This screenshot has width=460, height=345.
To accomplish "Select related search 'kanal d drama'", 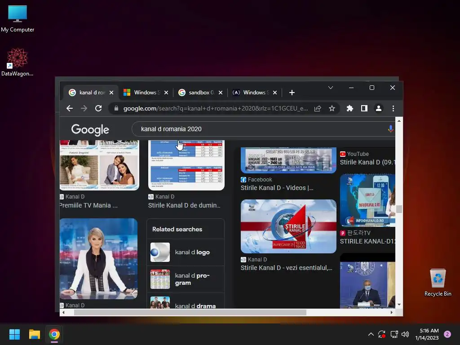I will coord(186,301).
